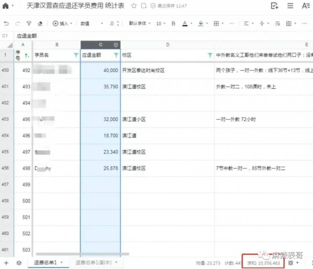Toggle bold formatting
The image size is (313, 269).
coord(174,24)
